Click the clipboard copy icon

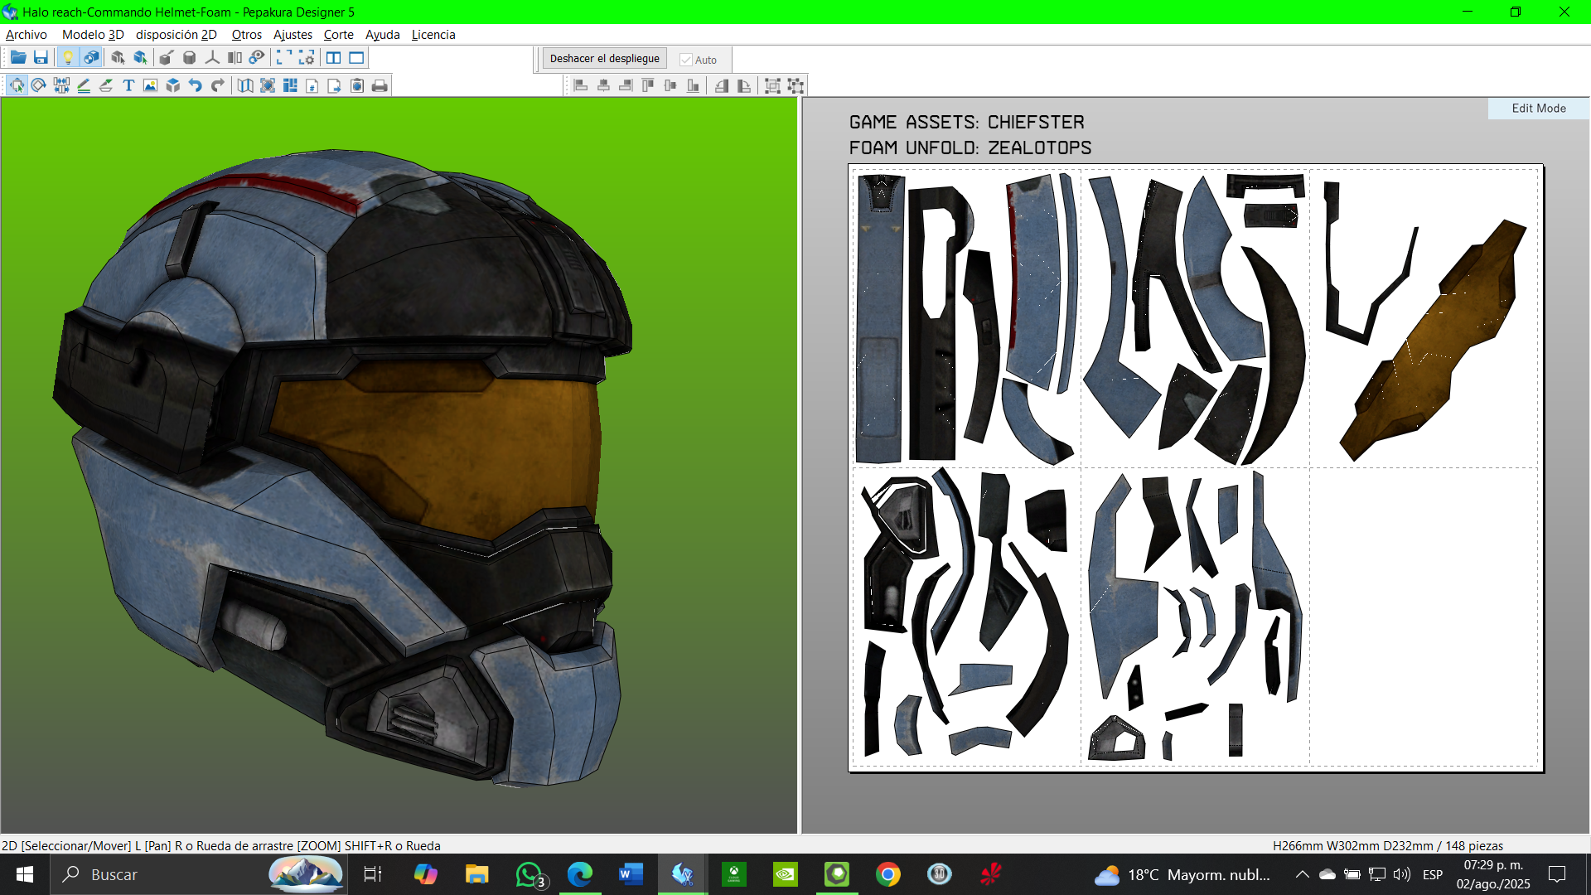click(x=357, y=85)
